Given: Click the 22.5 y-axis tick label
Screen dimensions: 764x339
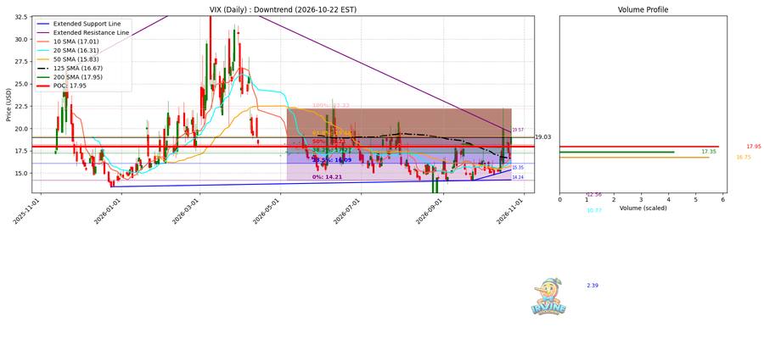Looking at the screenshot, I should click(x=20, y=106).
